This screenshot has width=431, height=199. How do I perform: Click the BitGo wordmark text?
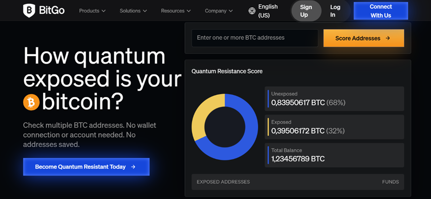(52, 11)
